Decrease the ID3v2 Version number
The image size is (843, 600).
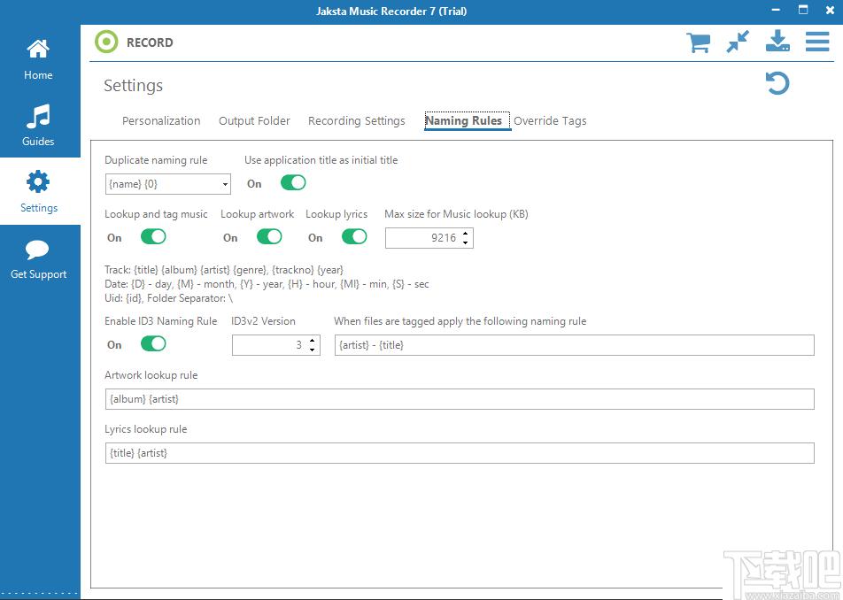[x=312, y=350]
